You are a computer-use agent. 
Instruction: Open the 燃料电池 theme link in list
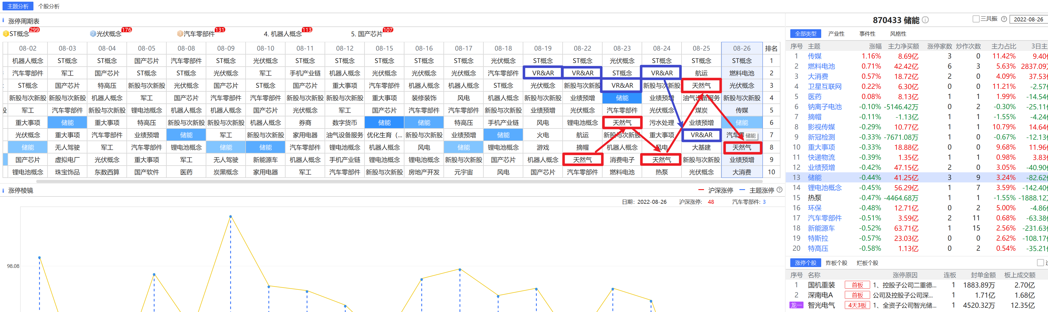coord(821,66)
